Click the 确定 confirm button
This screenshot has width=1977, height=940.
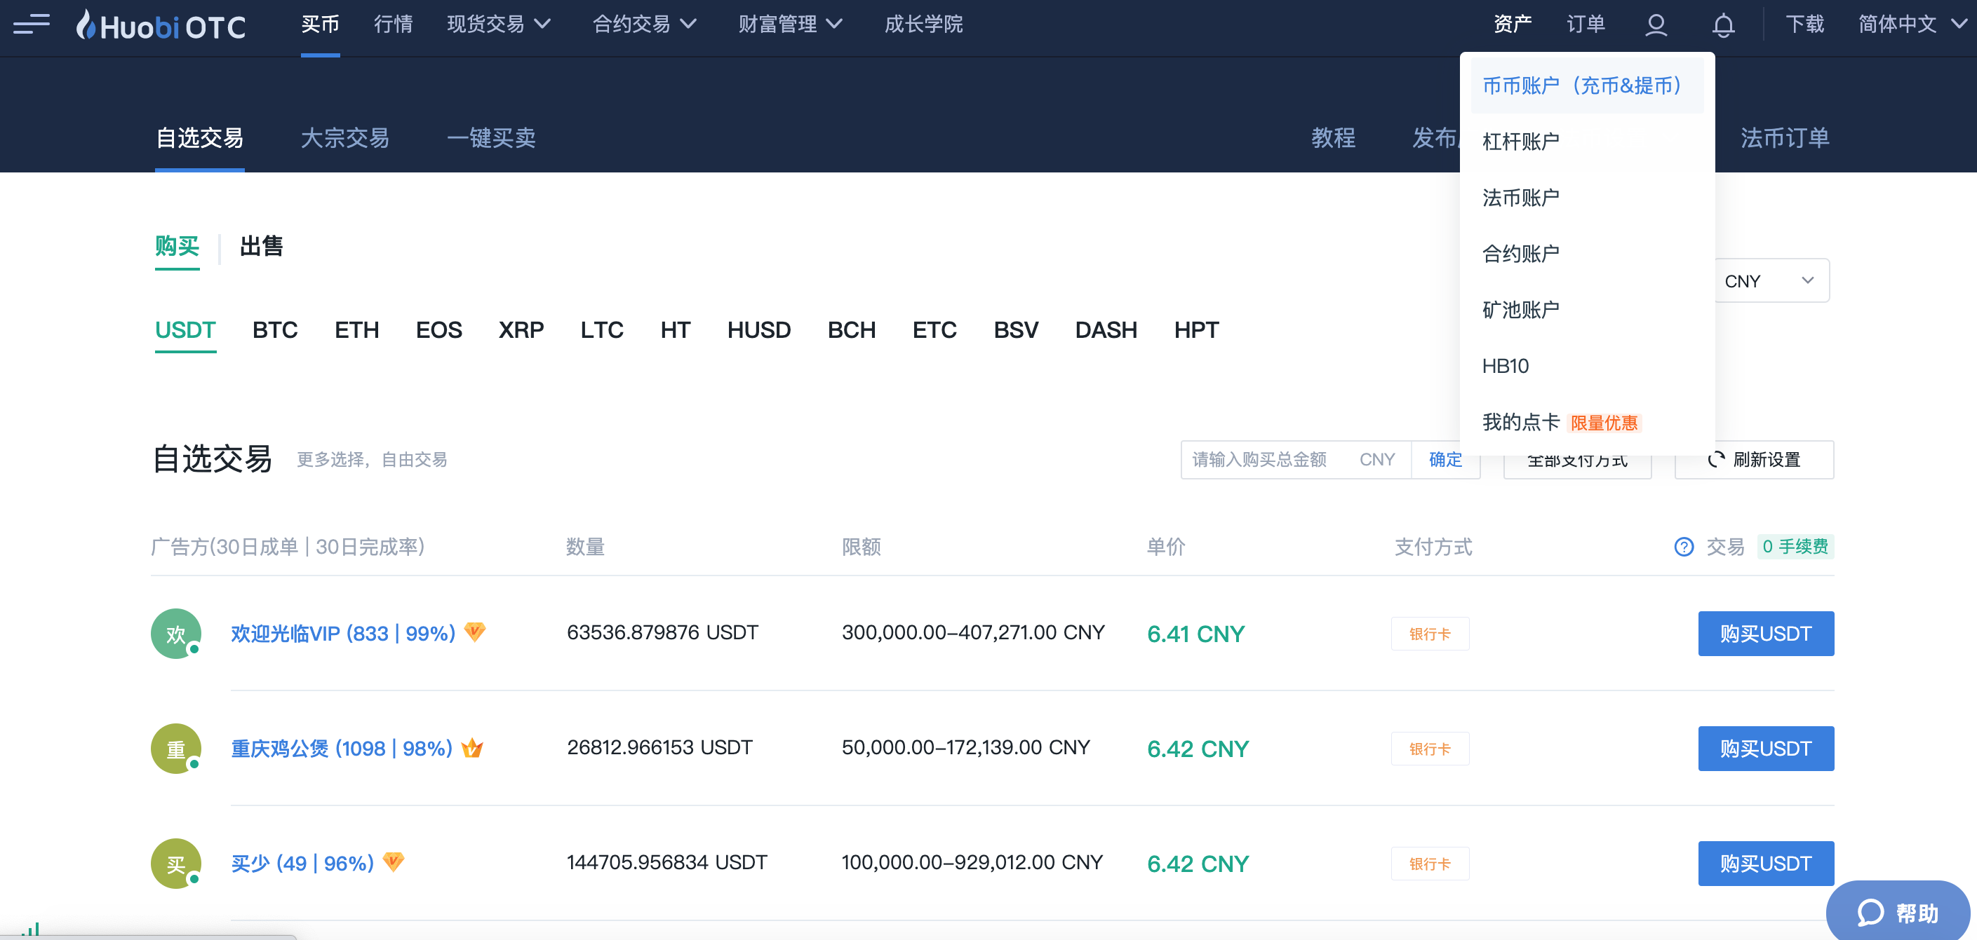tap(1445, 460)
